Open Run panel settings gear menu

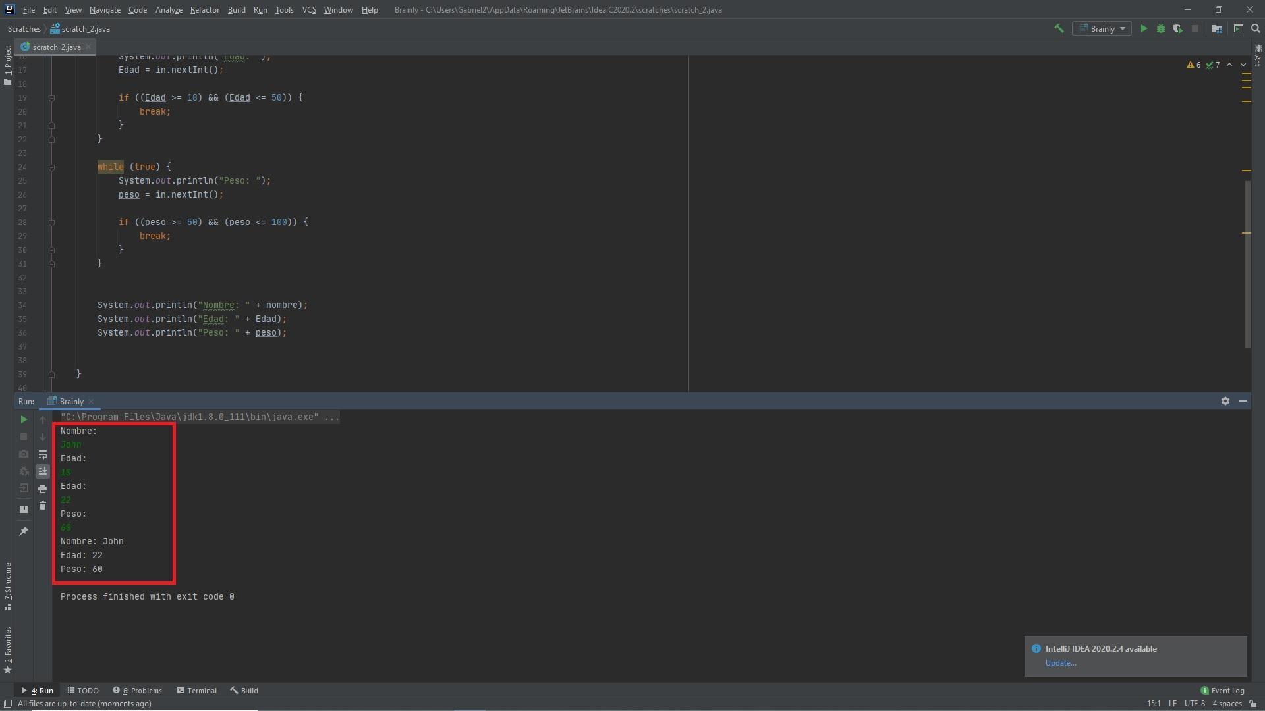[x=1225, y=401]
